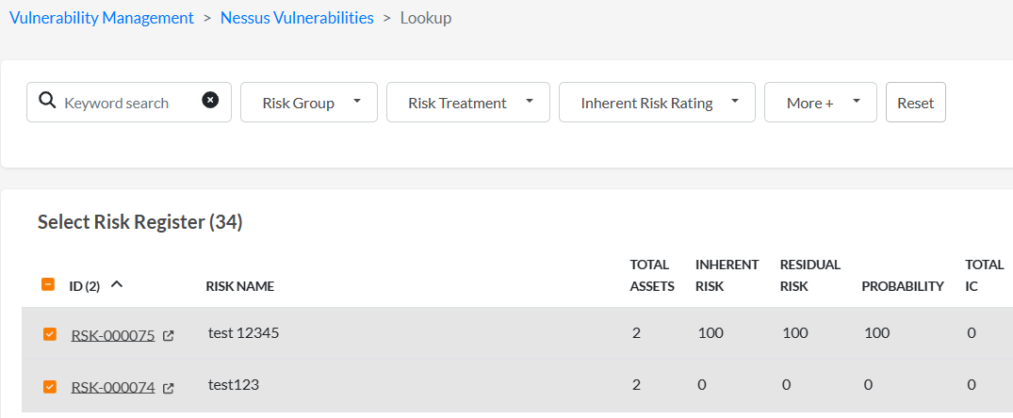Clear the keyword search with the X icon
This screenshot has height=418, width=1013.
[x=210, y=100]
